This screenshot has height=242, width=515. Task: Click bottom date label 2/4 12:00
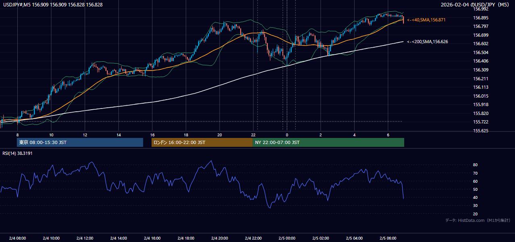click(85, 238)
